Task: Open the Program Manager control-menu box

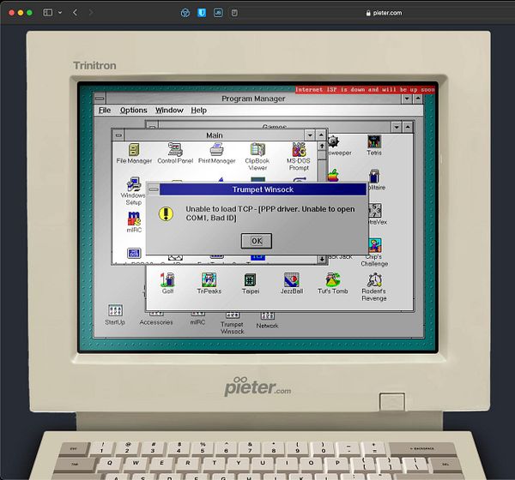Action: [x=100, y=98]
